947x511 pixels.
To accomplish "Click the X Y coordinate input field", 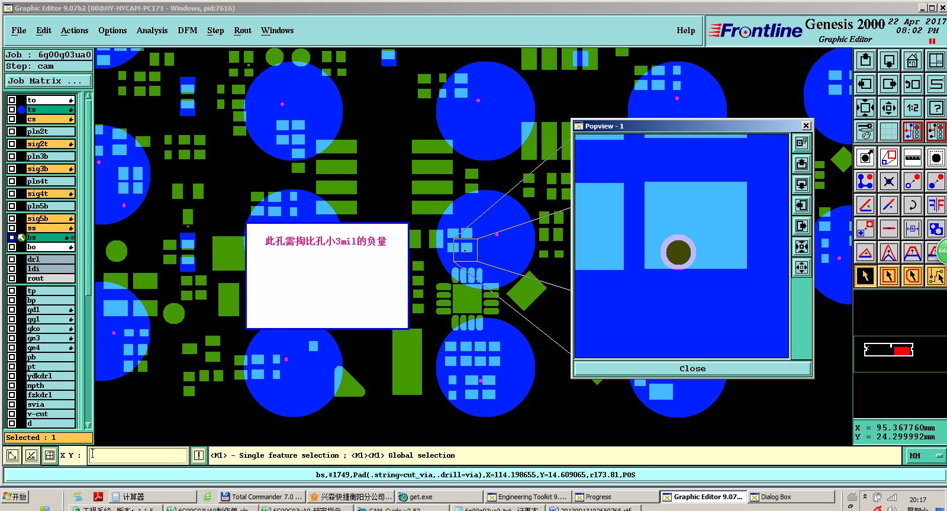I will coord(138,455).
